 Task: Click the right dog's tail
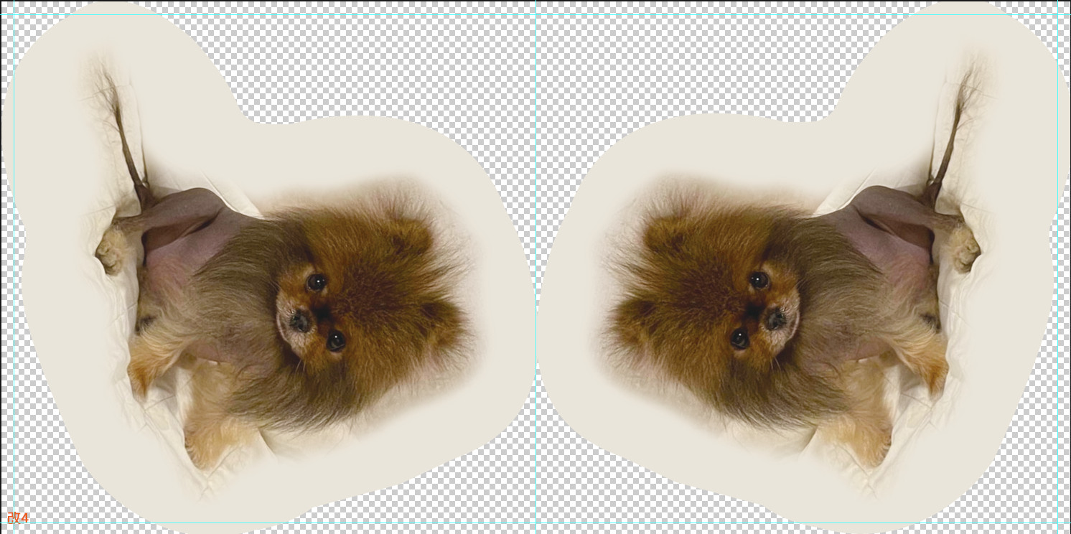click(949, 144)
